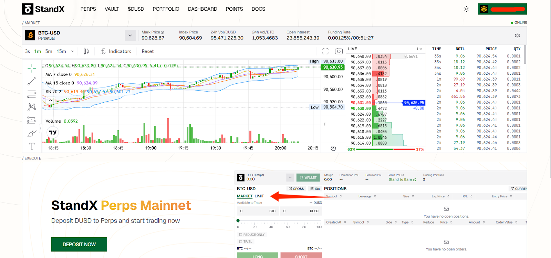Click the trades list vertical scrollbar
Viewport: 551px width, 258px height.
point(525,54)
